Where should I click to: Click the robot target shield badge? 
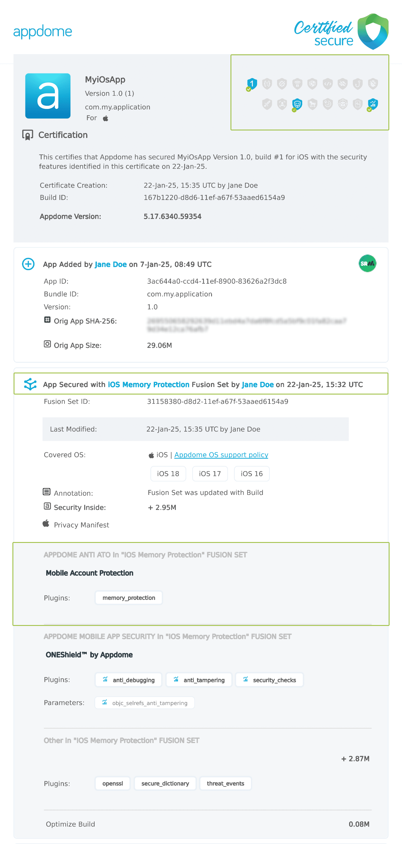click(x=342, y=104)
